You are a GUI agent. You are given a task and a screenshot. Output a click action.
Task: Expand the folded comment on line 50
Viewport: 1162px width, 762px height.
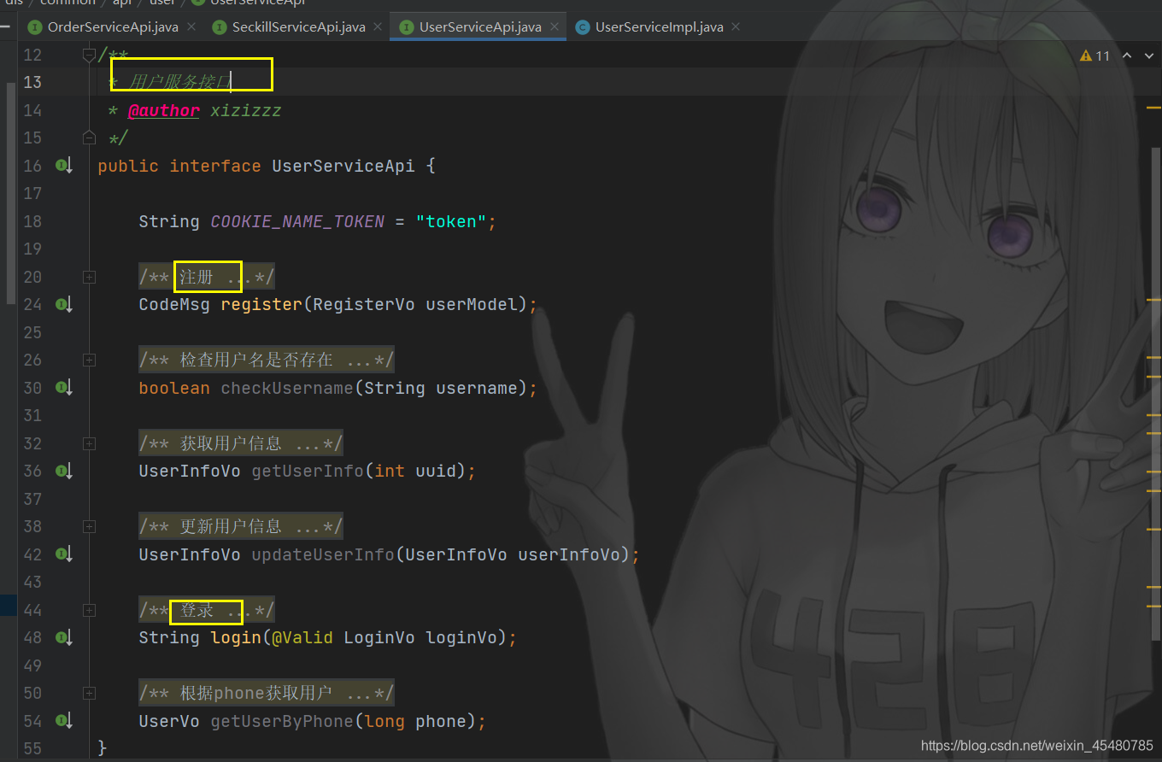tap(89, 693)
